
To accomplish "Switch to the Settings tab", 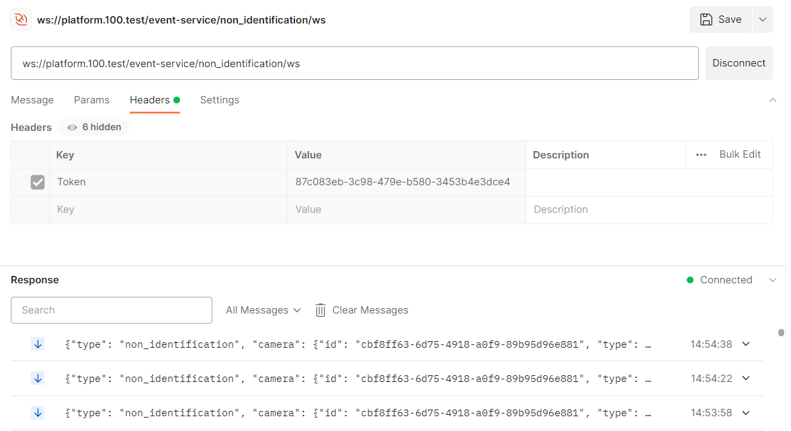I will (219, 100).
